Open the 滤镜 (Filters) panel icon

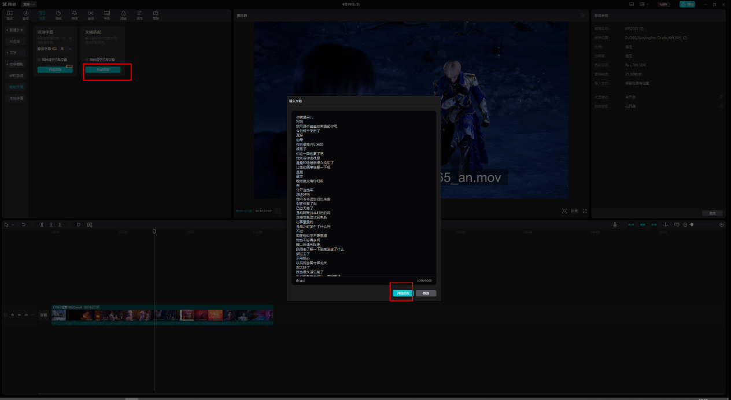tap(123, 14)
